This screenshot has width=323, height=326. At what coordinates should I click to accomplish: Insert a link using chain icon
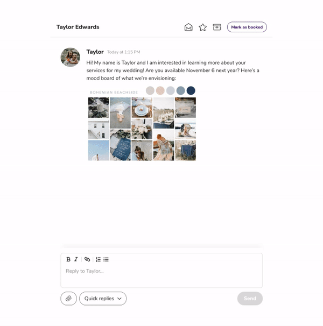coord(87,259)
